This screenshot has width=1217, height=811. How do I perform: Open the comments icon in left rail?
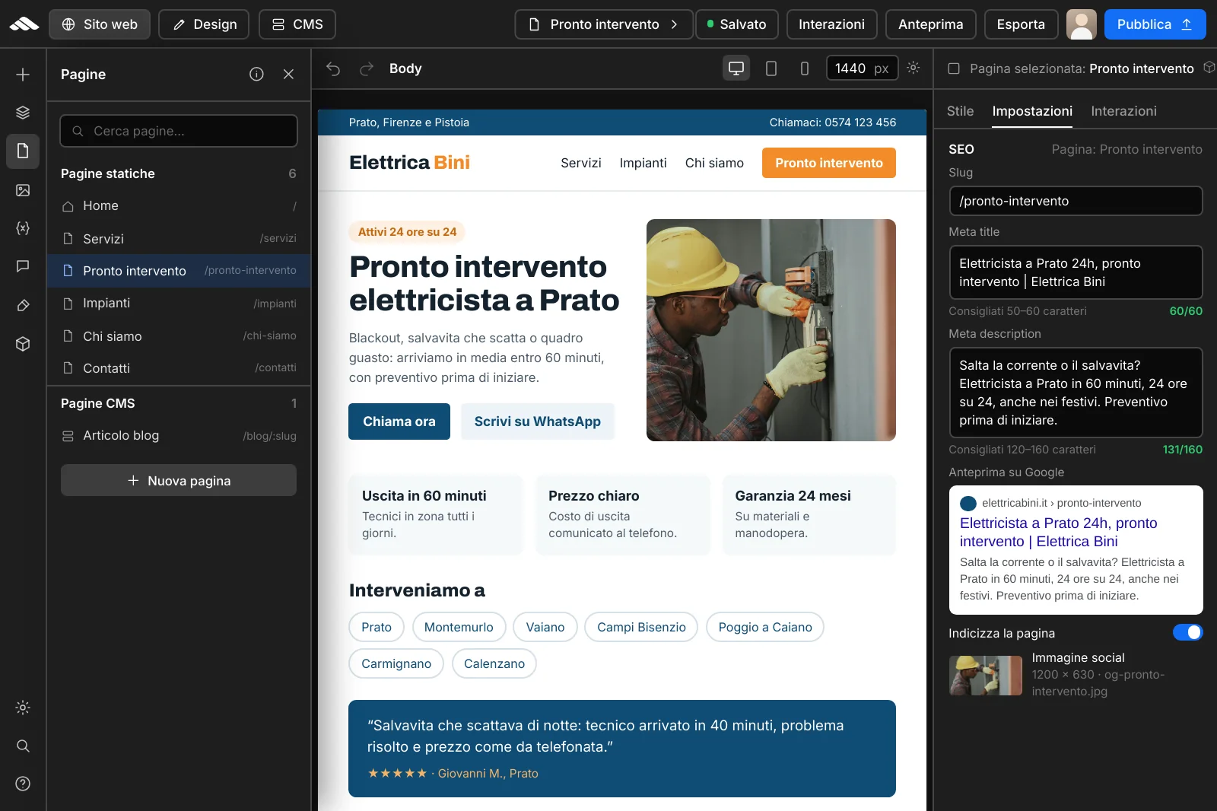(23, 266)
